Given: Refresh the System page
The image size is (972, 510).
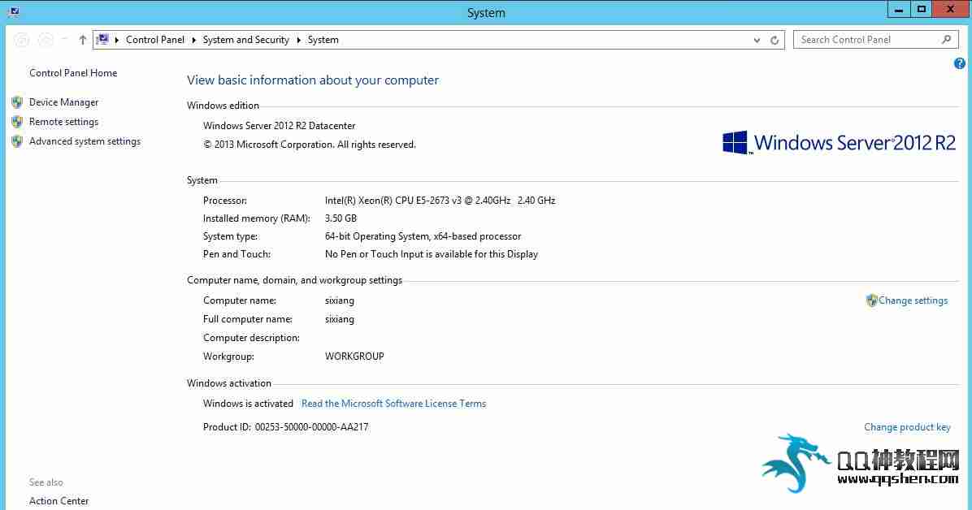Looking at the screenshot, I should [x=775, y=41].
